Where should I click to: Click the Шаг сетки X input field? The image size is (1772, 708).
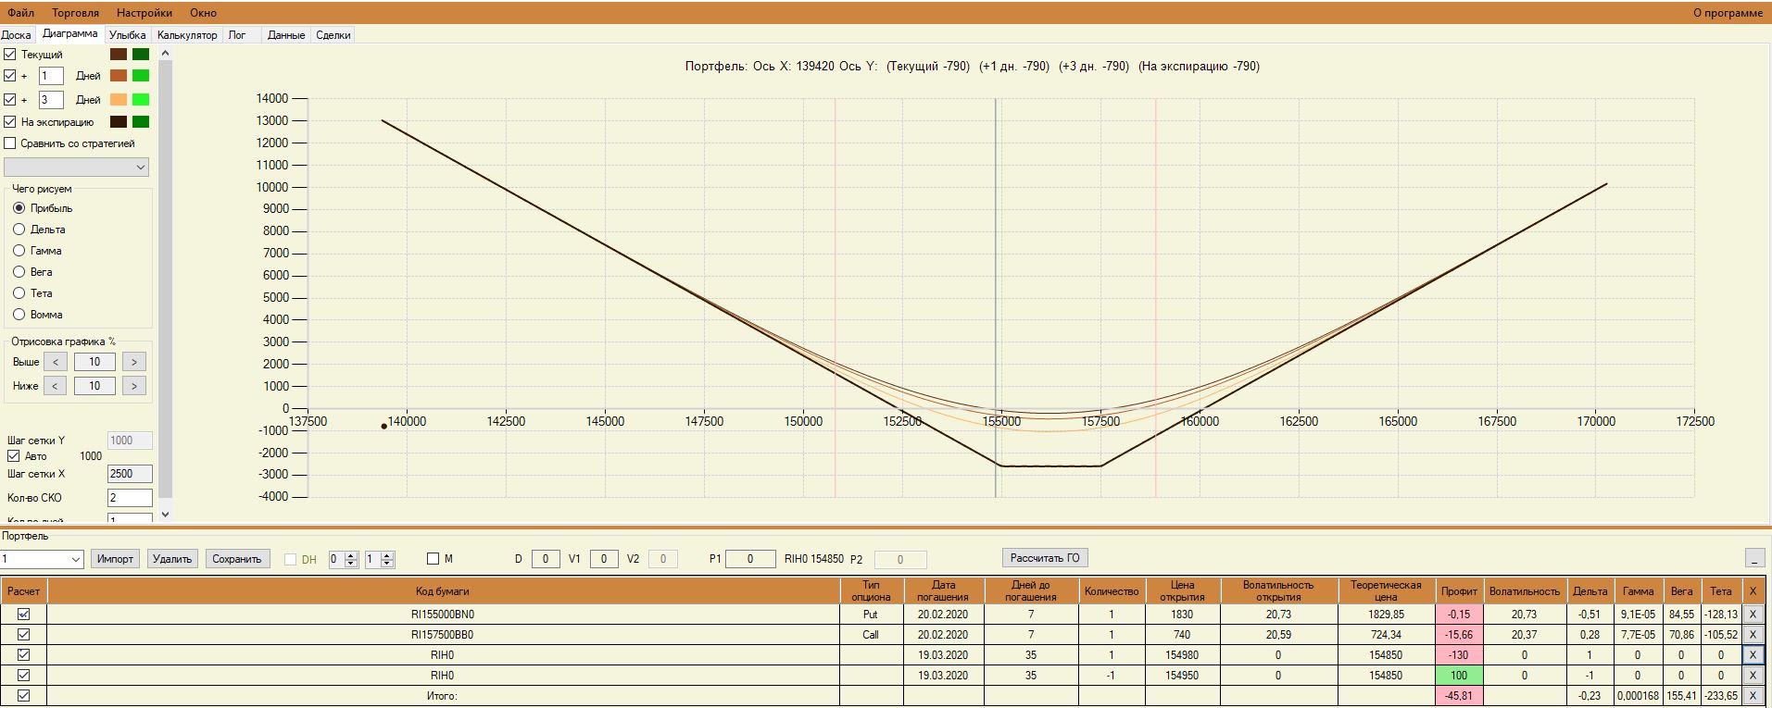point(130,474)
